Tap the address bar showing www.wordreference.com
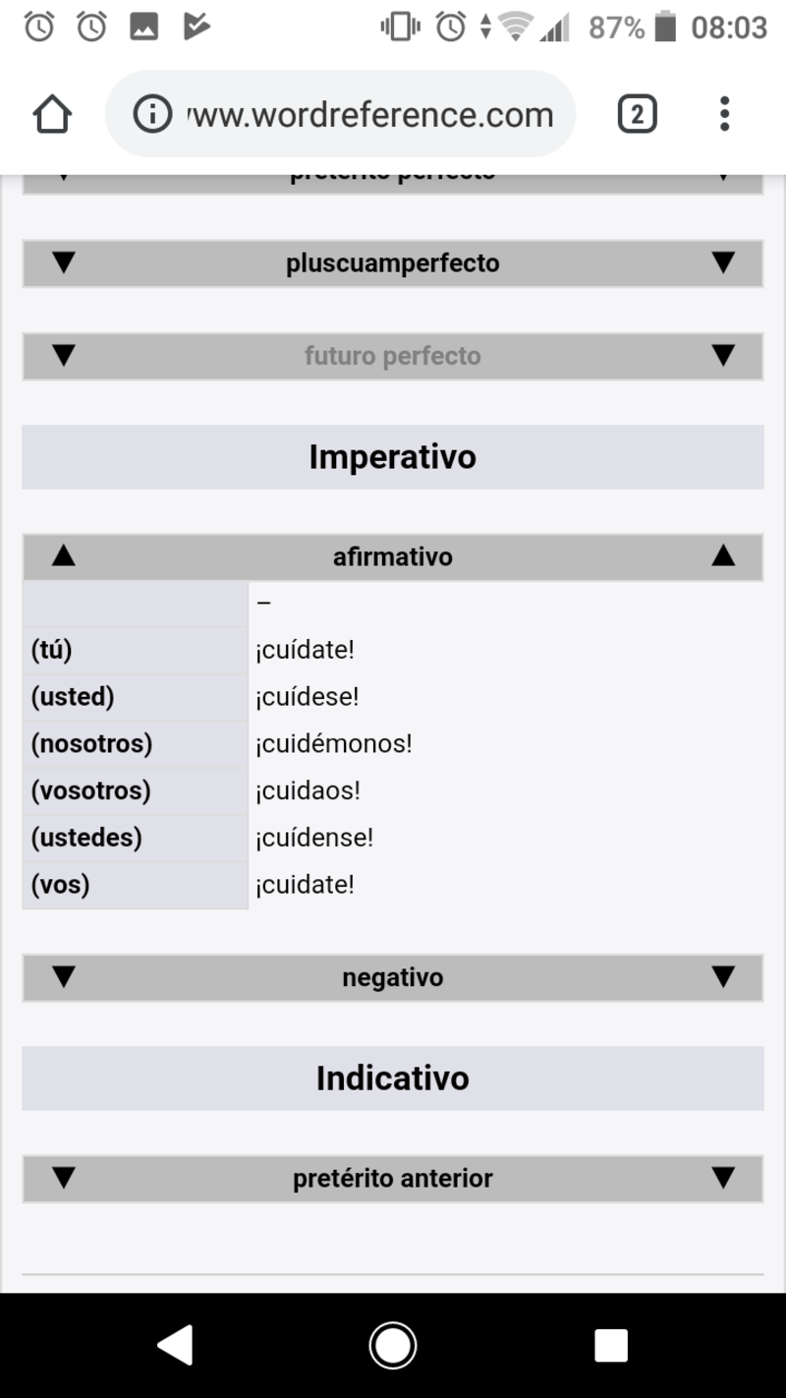 (x=364, y=113)
